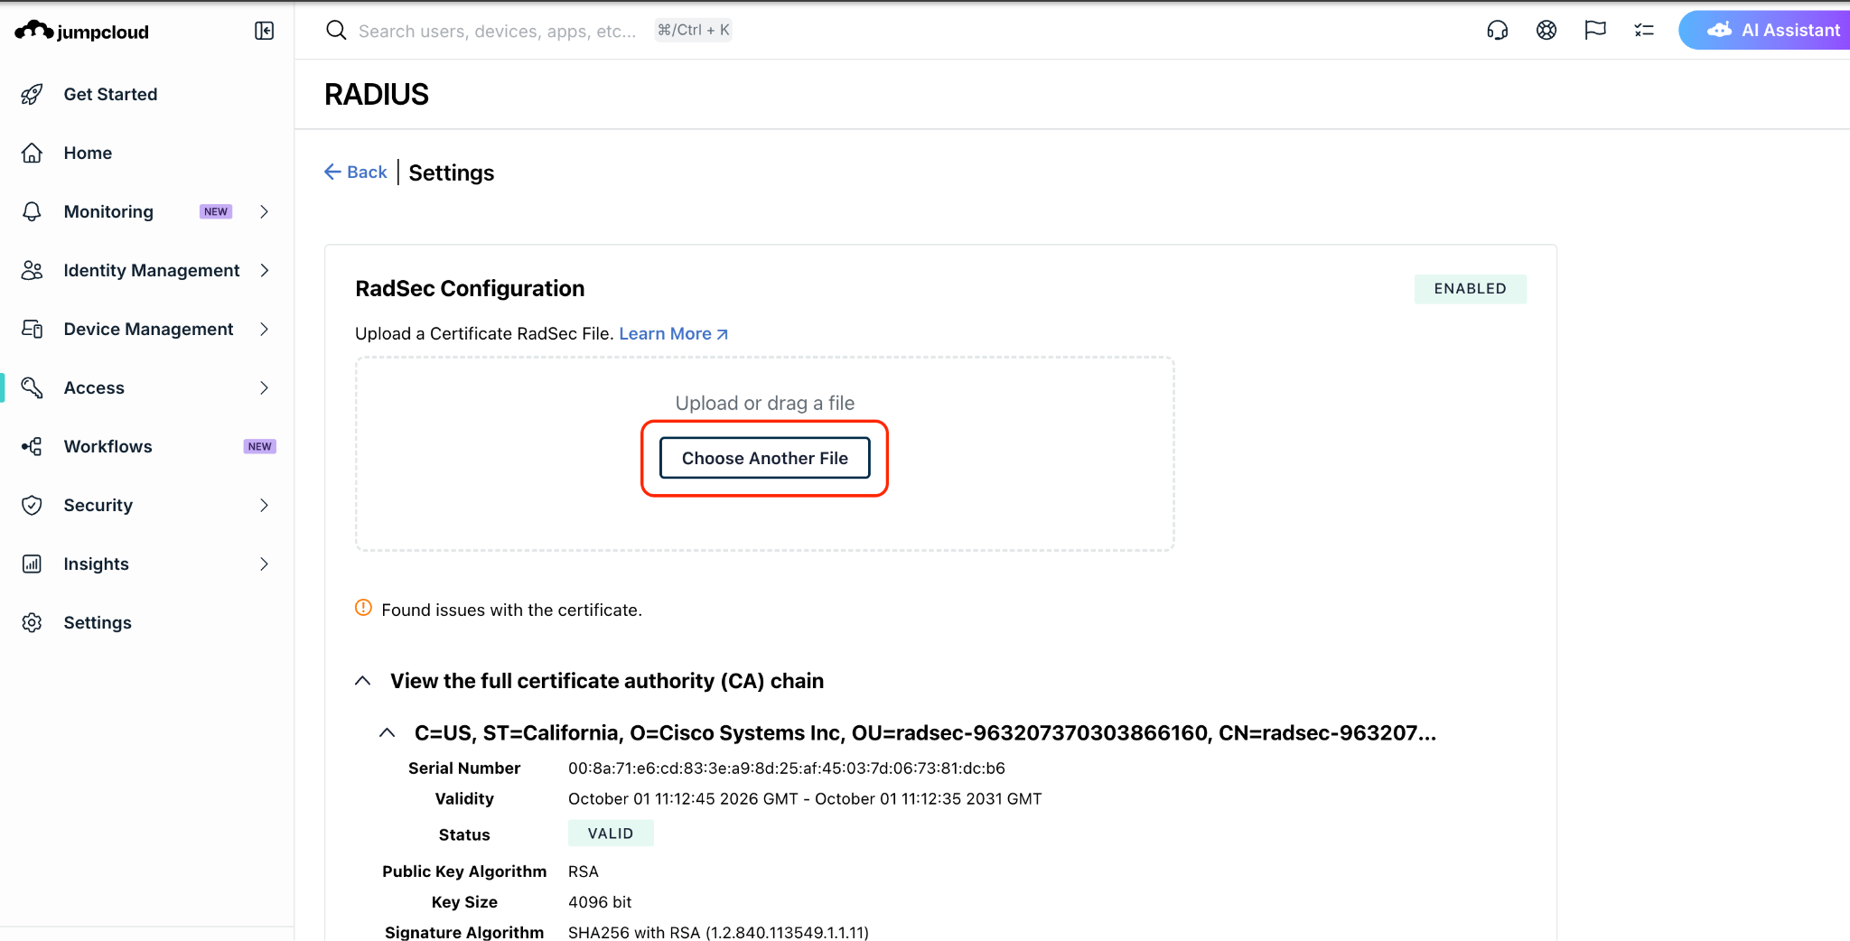This screenshot has height=941, width=1850.
Task: Click the Access key icon
Action: (x=32, y=387)
